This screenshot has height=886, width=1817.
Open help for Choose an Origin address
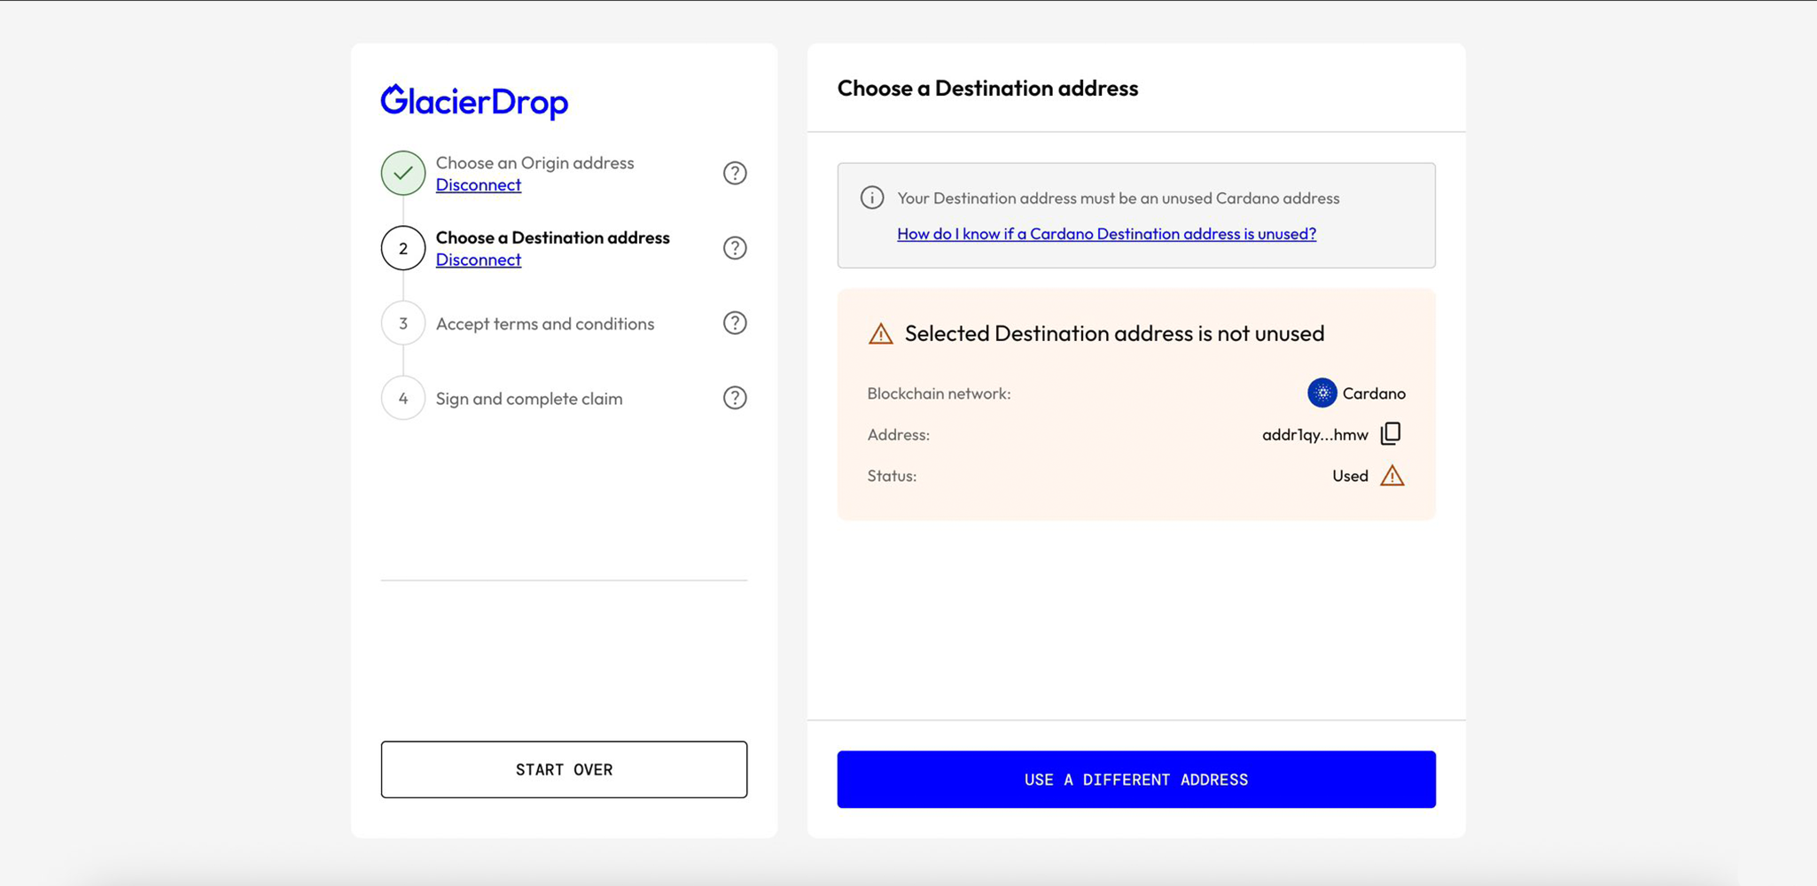[735, 173]
